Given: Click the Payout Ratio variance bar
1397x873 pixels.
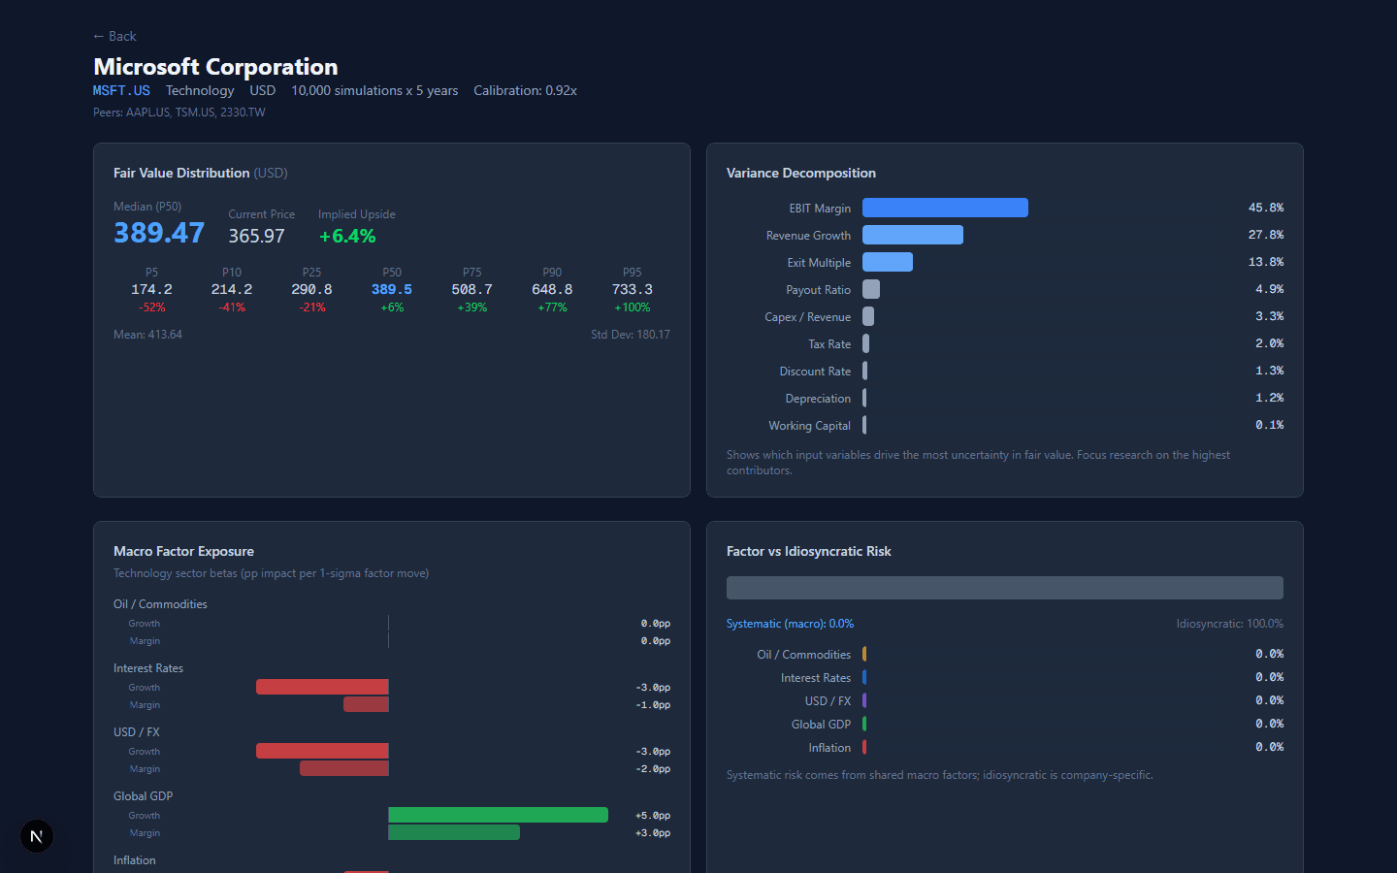Looking at the screenshot, I should [x=871, y=289].
